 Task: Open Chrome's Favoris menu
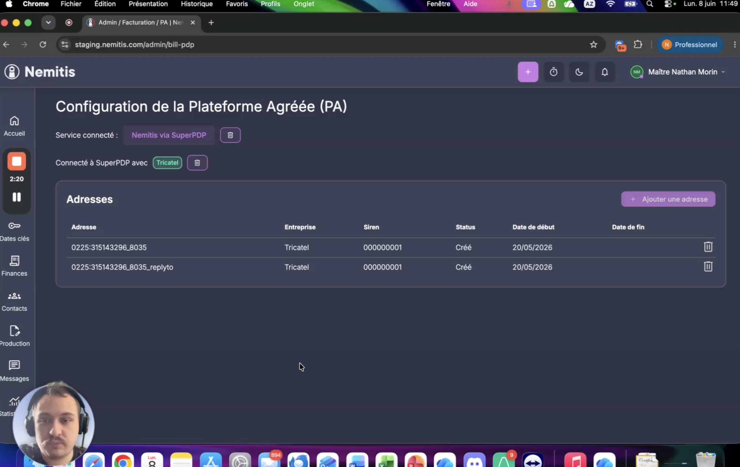237,4
